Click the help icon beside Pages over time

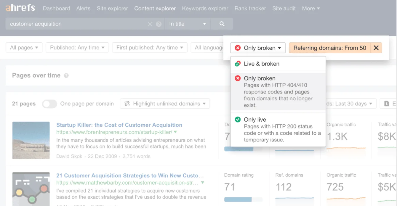pos(66,75)
